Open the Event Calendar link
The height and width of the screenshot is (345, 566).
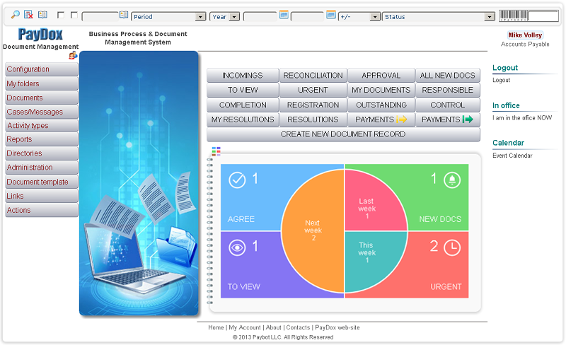pyautogui.click(x=512, y=156)
